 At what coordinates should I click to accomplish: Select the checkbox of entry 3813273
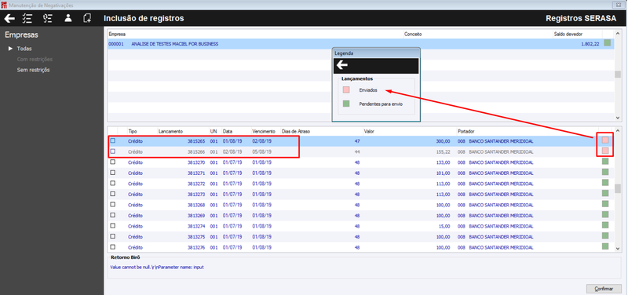tap(112, 194)
